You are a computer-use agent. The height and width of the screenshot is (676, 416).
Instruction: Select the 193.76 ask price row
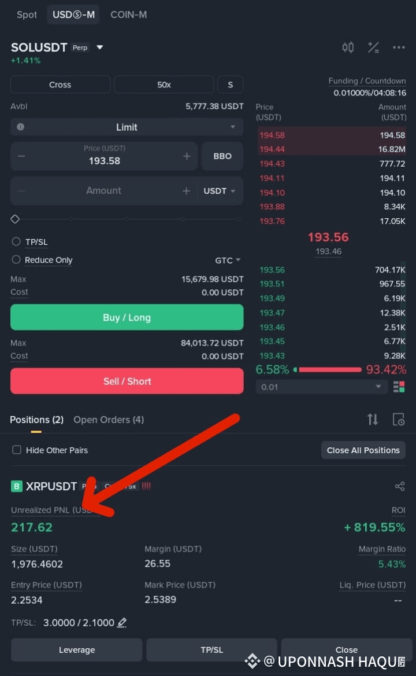pos(332,221)
